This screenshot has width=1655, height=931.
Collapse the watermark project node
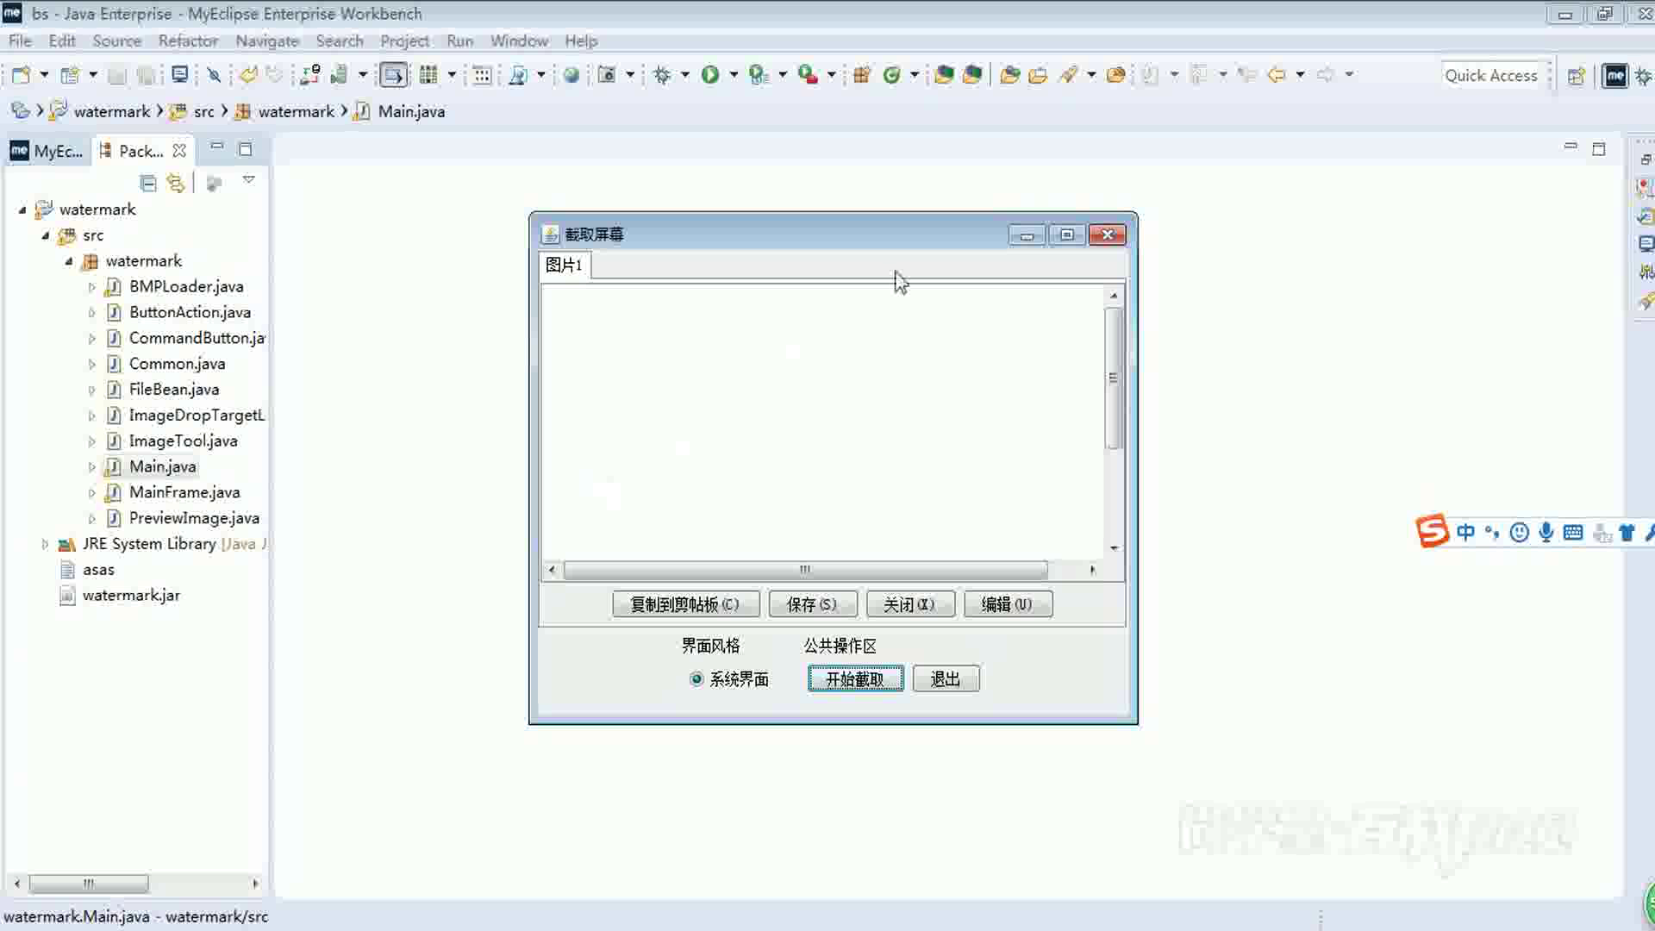22,209
